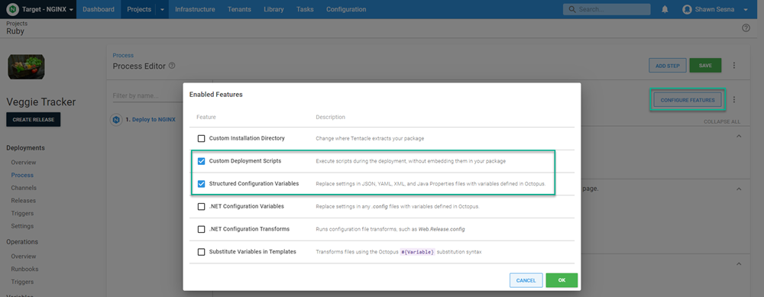
Task: Open Deployments Overview in sidebar
Action: pyautogui.click(x=24, y=163)
